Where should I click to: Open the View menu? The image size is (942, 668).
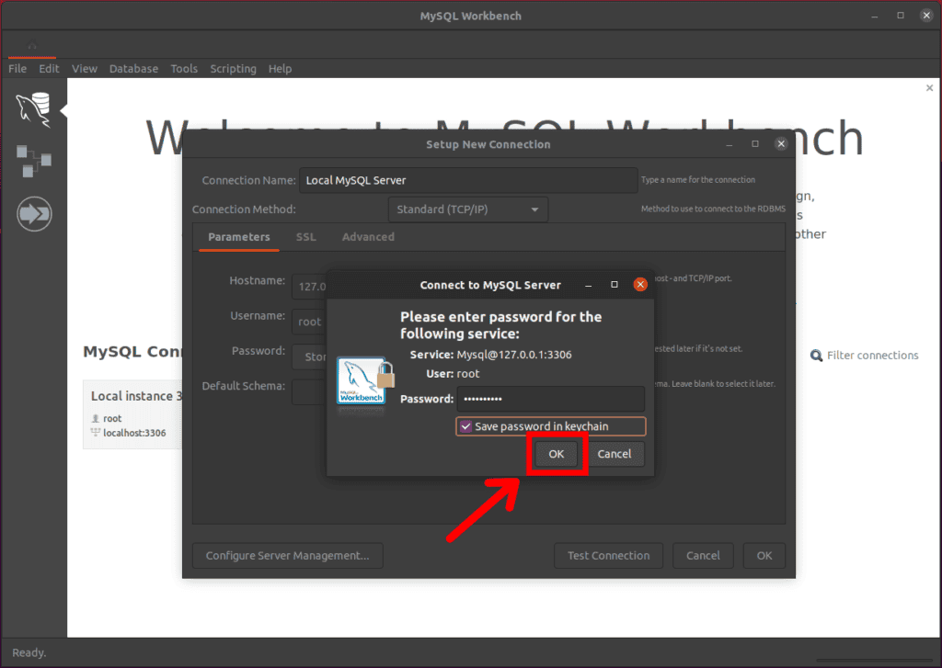point(85,68)
